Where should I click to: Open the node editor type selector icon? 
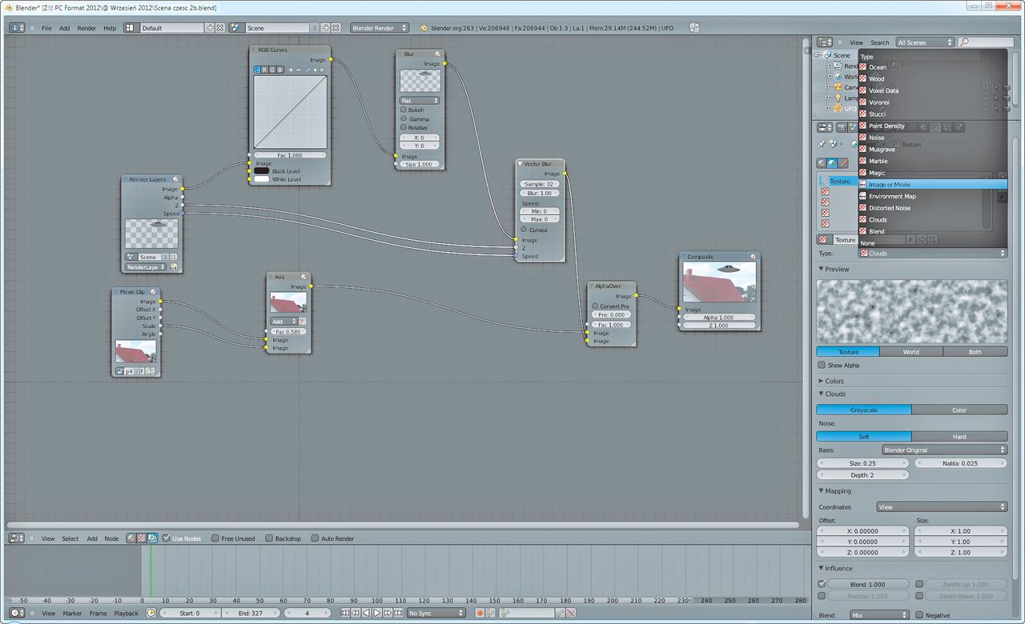(x=17, y=538)
